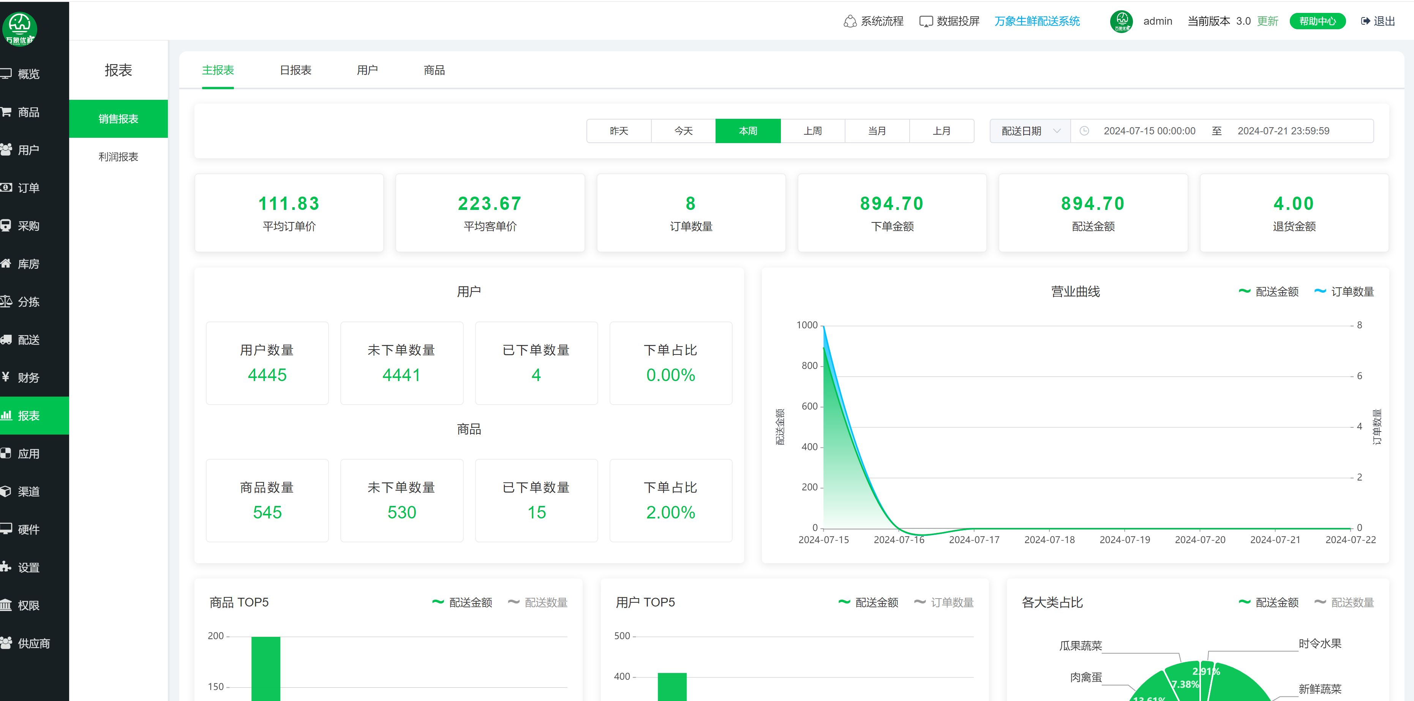Click the 订单数量 8 card
This screenshot has height=701, width=1414.
pos(691,213)
